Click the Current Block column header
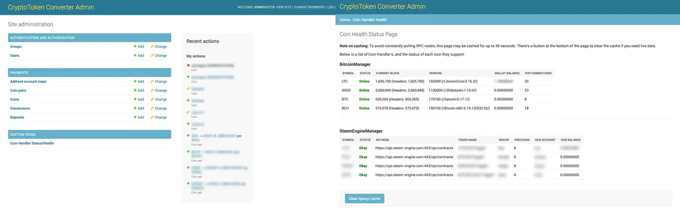This screenshot has width=680, height=218. [387, 73]
